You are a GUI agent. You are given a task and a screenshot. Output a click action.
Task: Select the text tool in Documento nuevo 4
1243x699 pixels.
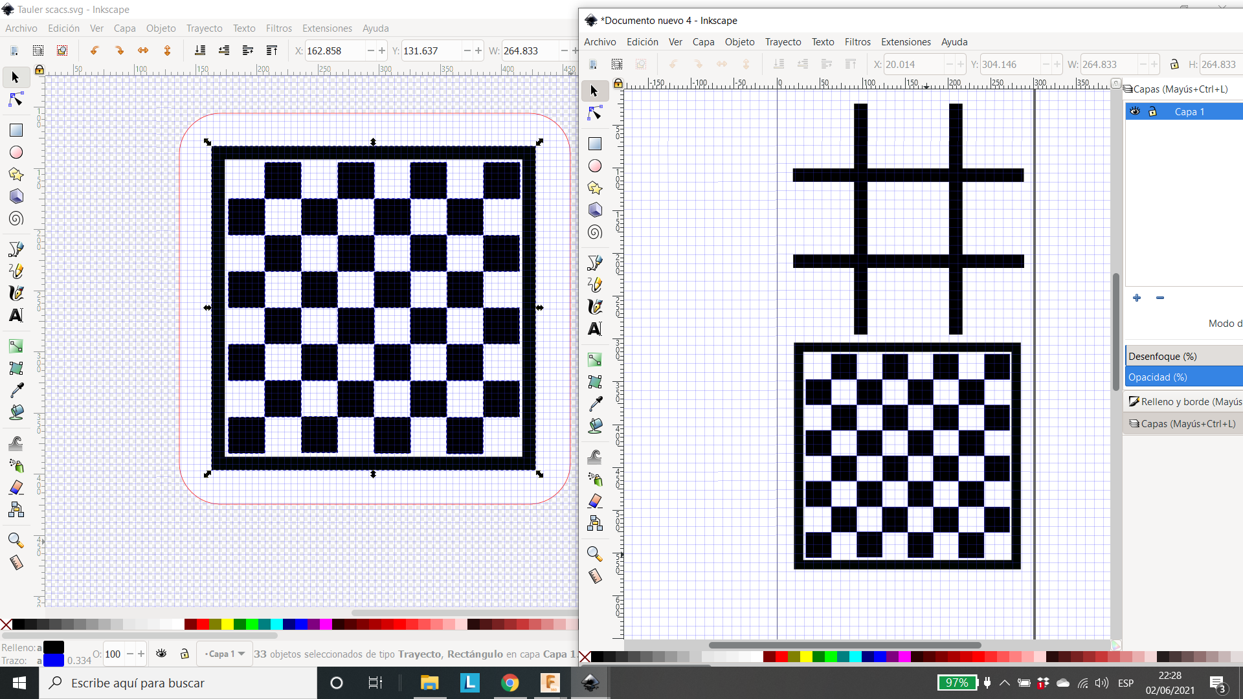click(x=594, y=329)
